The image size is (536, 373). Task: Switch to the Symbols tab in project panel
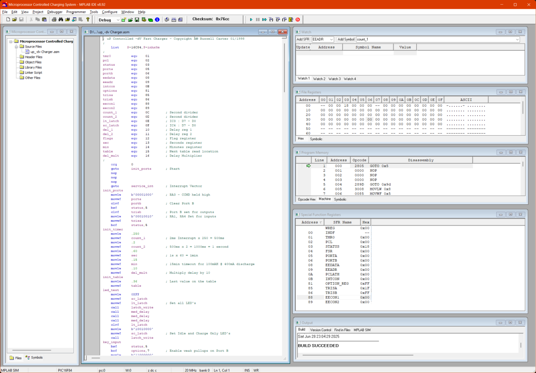pos(34,358)
